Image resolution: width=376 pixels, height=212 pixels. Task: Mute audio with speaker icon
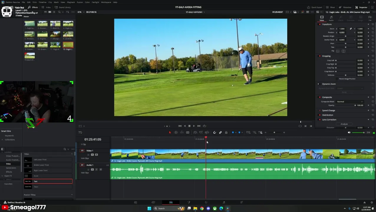click(x=349, y=132)
